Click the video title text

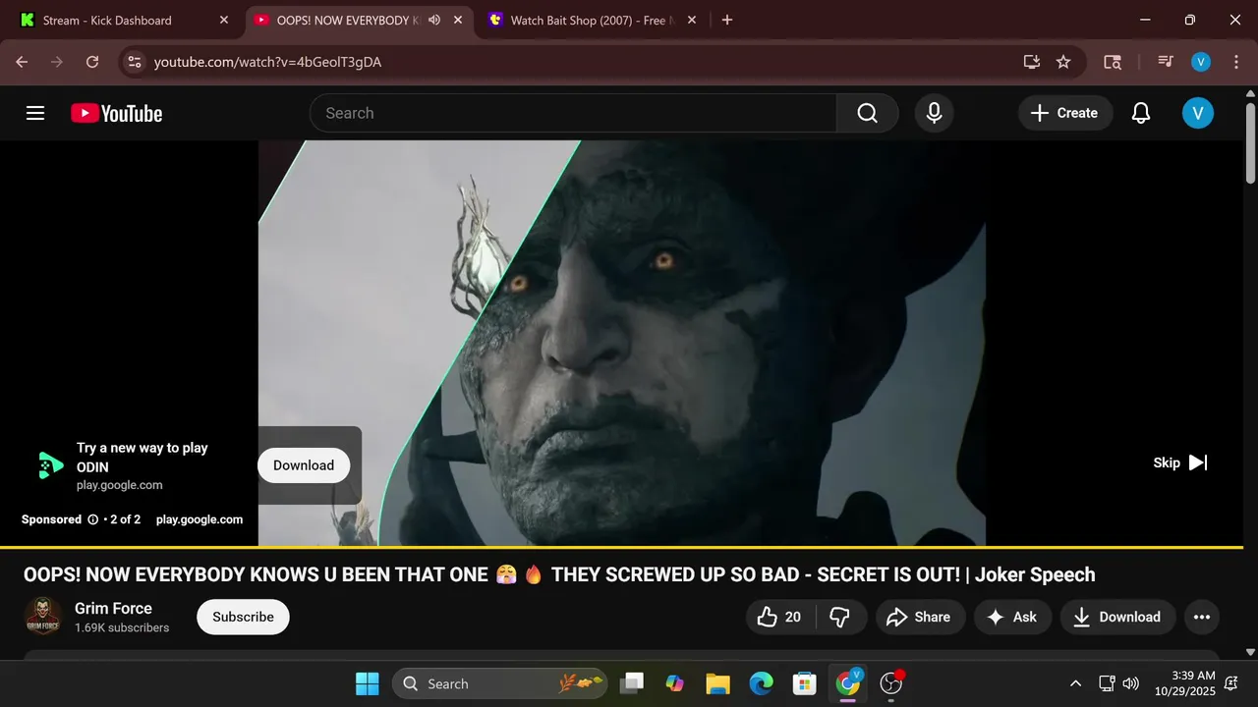pos(559,574)
